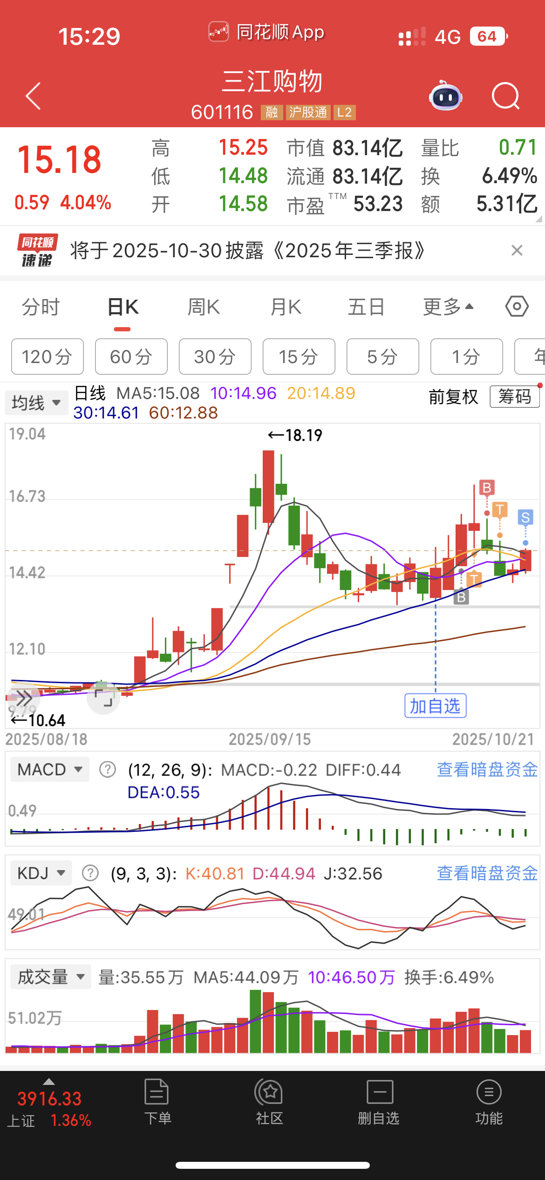Switch to 五日 tab
The width and height of the screenshot is (545, 1180).
tap(366, 307)
